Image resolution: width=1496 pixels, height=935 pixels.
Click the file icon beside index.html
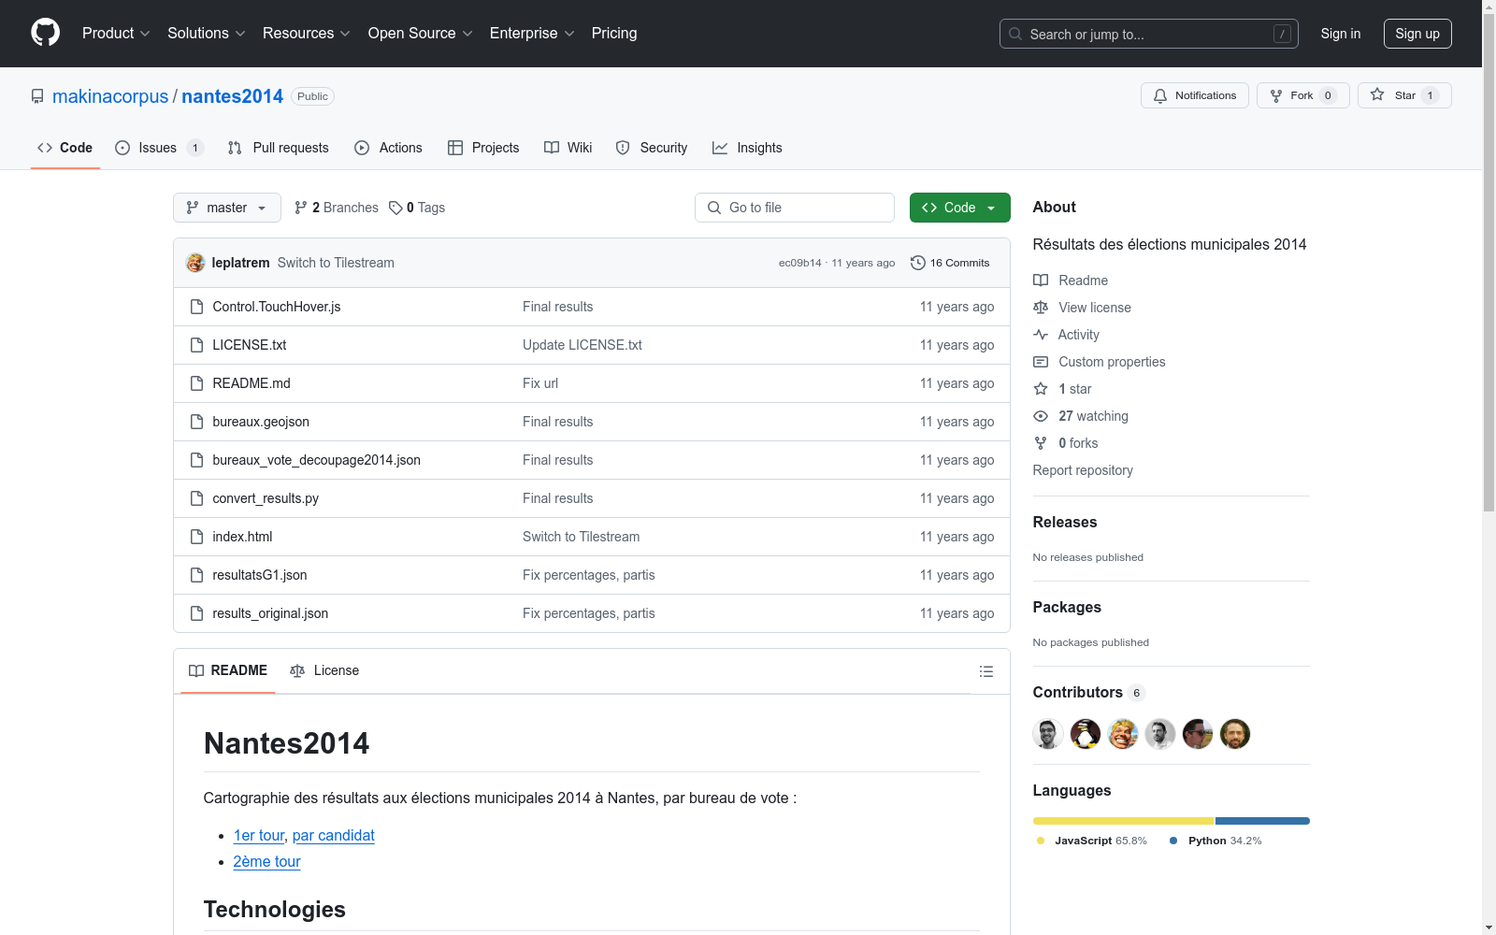(196, 537)
